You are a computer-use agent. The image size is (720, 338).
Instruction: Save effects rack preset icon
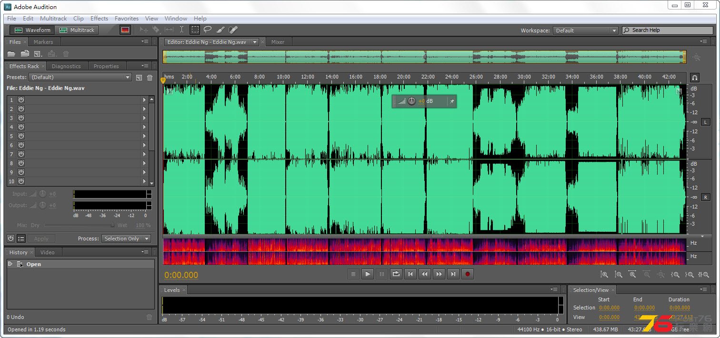pyautogui.click(x=139, y=77)
